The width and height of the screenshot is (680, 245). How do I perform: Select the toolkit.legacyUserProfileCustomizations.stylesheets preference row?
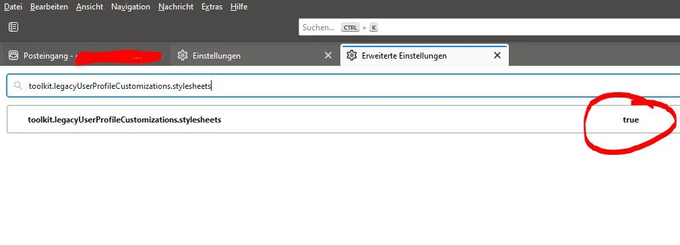(x=343, y=119)
